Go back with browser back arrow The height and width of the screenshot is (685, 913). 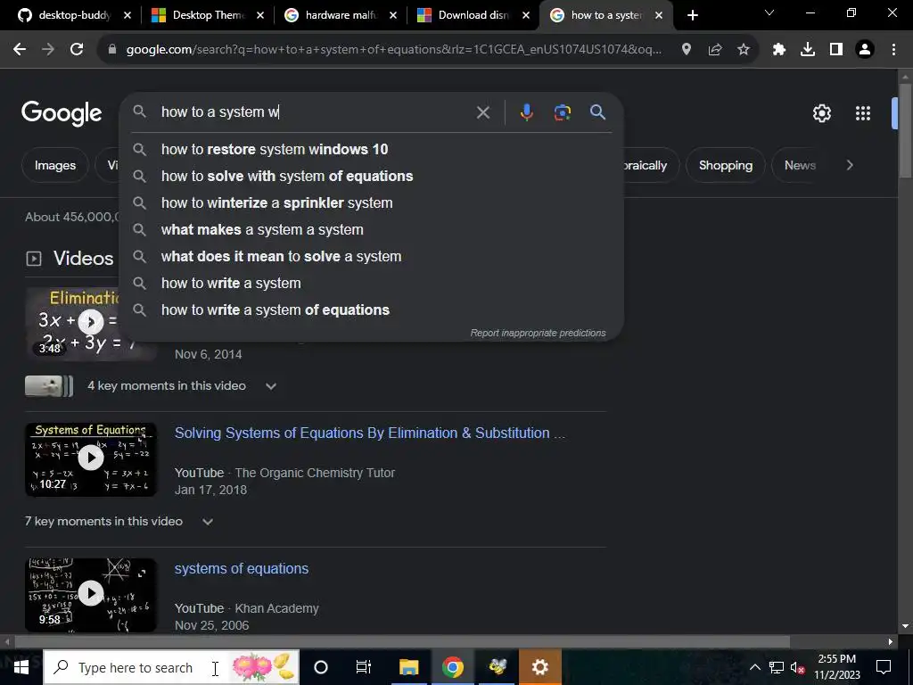(20, 50)
